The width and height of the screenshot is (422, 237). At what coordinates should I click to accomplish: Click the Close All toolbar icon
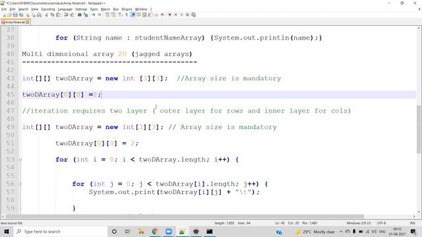(33, 14)
